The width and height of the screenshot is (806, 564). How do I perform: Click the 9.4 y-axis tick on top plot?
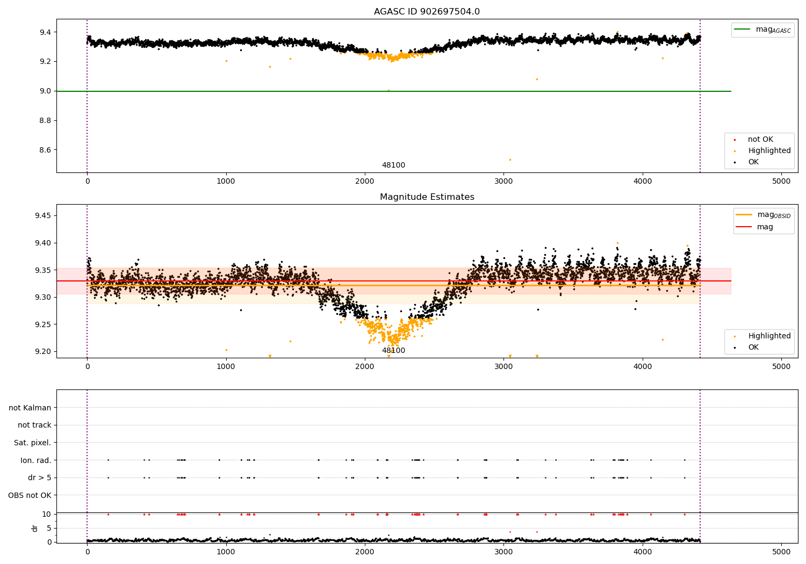45,33
